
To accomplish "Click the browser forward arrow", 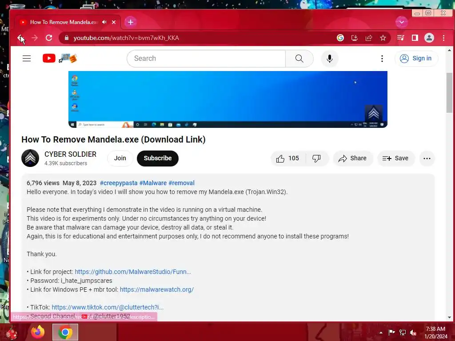I will click(35, 38).
